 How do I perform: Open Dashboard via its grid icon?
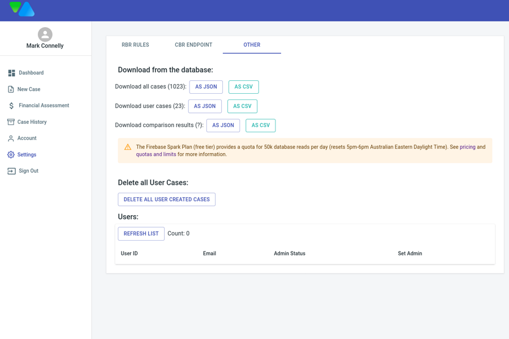(11, 73)
